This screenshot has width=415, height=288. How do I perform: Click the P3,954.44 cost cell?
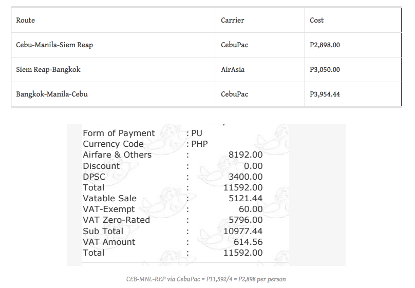(x=353, y=94)
